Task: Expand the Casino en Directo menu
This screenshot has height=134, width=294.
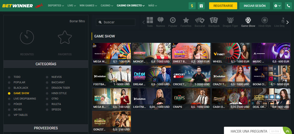Action: 131,5
